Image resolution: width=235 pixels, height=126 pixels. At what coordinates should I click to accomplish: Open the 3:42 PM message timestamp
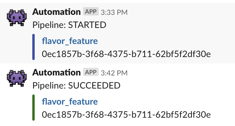[x=114, y=73]
